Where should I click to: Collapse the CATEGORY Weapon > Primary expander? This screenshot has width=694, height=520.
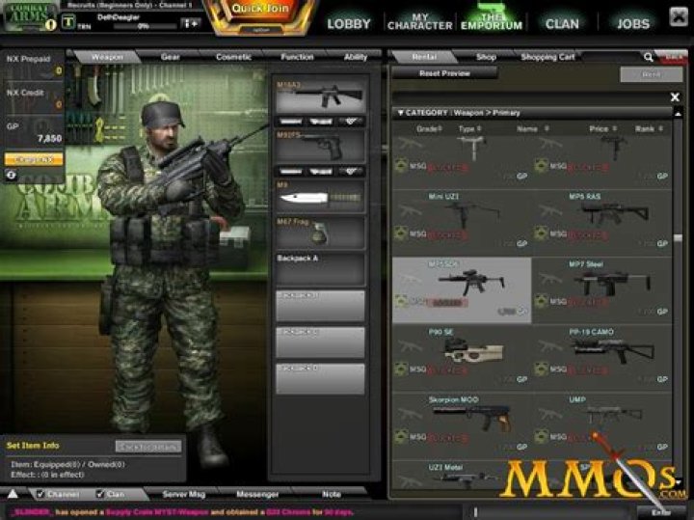(x=400, y=113)
